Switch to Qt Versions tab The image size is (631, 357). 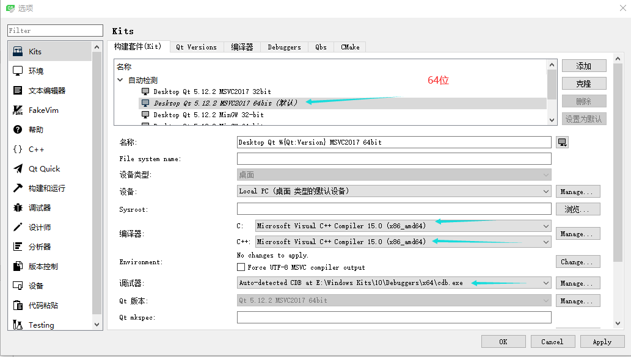196,47
